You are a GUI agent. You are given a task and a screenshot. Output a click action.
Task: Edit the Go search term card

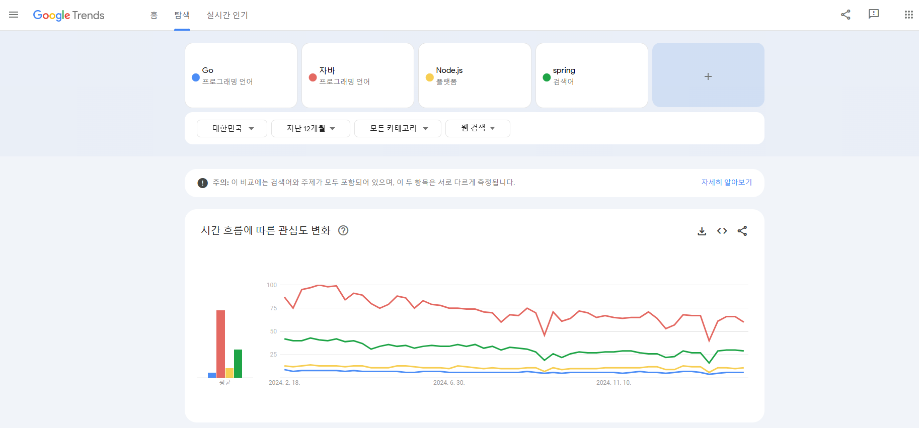pos(241,75)
